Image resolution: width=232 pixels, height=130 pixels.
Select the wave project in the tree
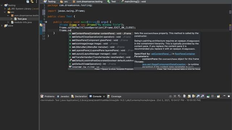(x=10, y=26)
